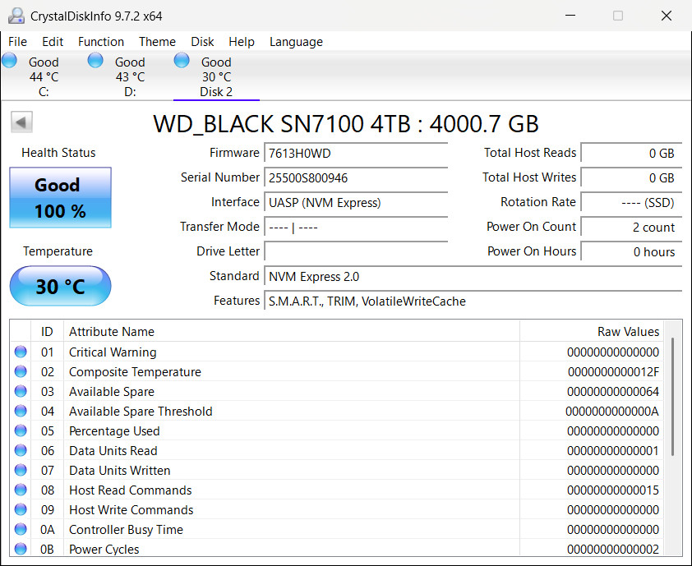The image size is (692, 566).
Task: Click status orb for Controller Busy Time row
Action: point(21,529)
